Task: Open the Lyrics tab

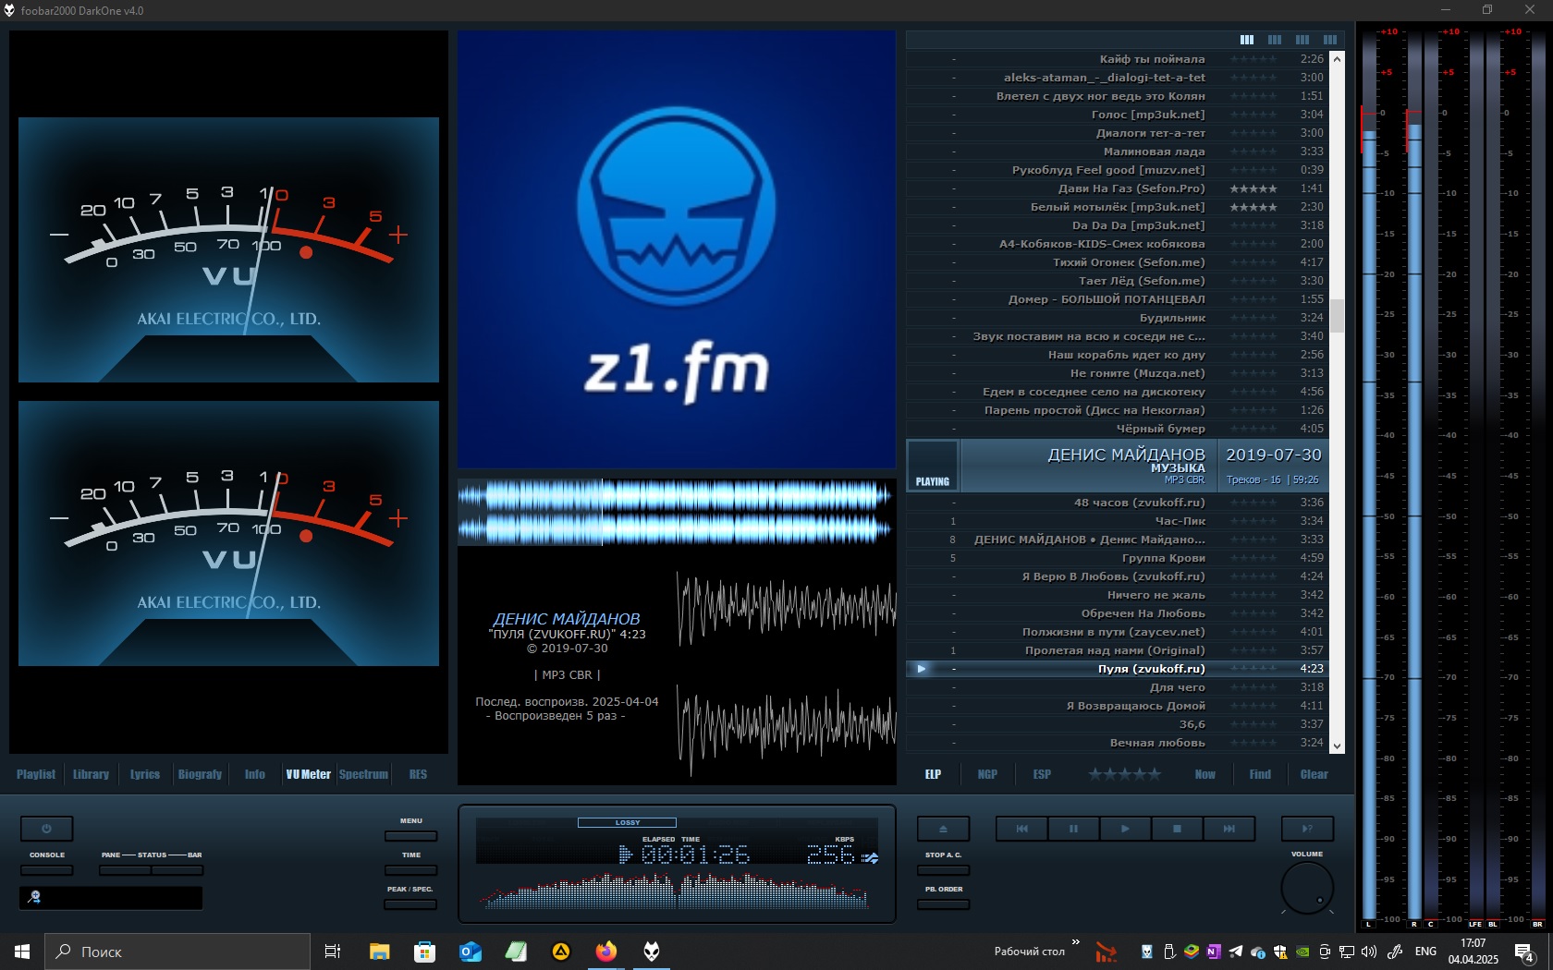Action: pos(144,774)
